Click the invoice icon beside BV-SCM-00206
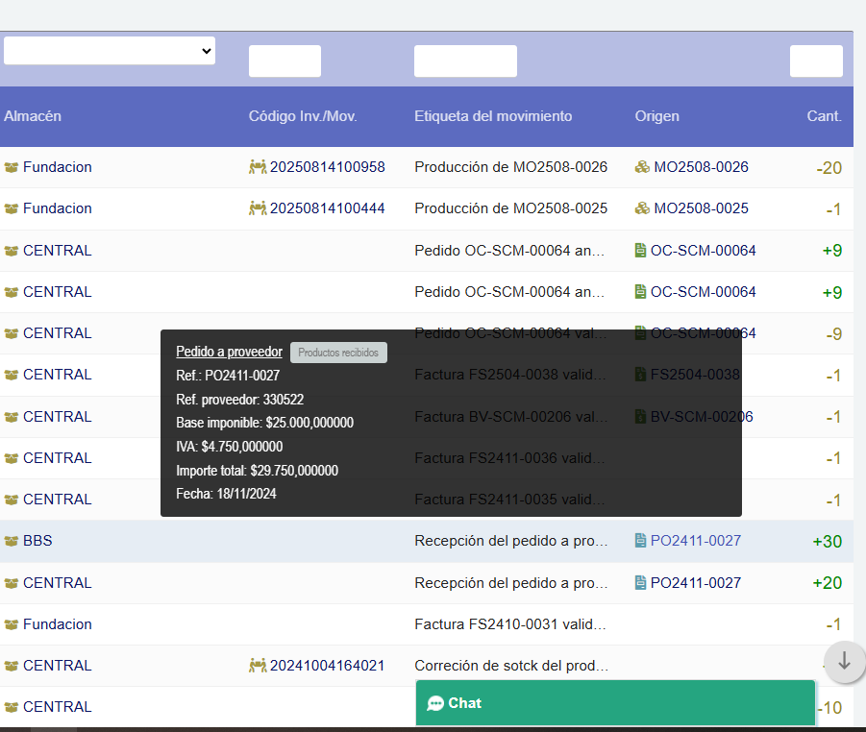Screen dimensions: 866x732 coord(640,416)
